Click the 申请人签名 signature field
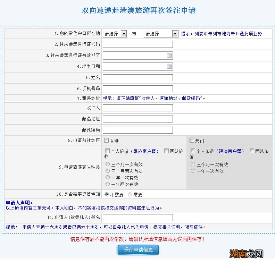 click(137, 218)
